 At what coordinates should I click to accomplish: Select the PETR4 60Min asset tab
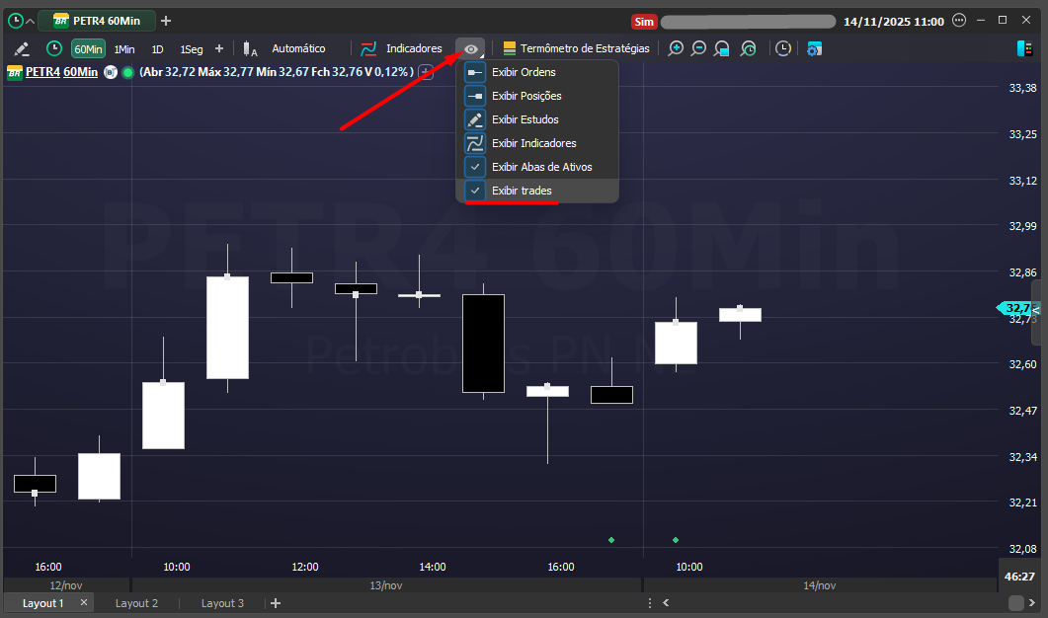(x=97, y=21)
